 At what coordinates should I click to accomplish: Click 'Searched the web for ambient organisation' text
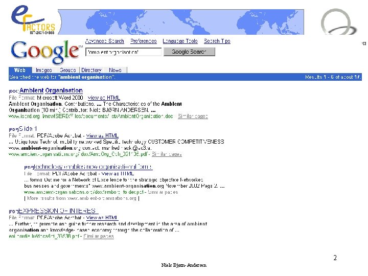pyautogui.click(x=62, y=77)
